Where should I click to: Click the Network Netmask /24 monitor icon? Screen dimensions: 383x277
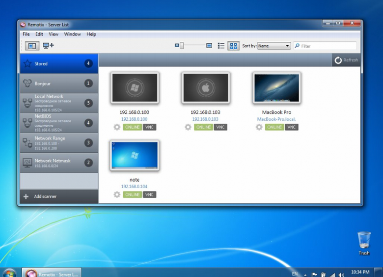[27, 163]
